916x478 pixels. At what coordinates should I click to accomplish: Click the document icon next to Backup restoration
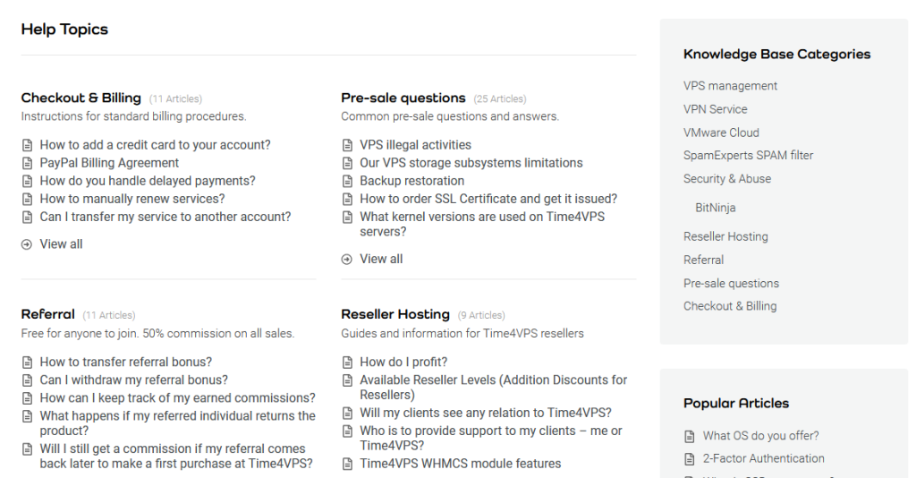pyautogui.click(x=347, y=181)
